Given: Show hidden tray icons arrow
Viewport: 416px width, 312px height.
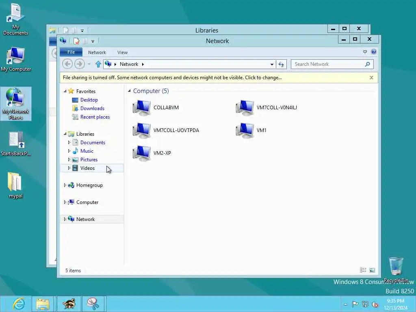Looking at the screenshot, I should [x=345, y=304].
